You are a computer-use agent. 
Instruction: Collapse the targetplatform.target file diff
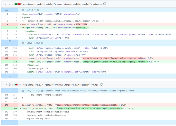click(6, 4)
